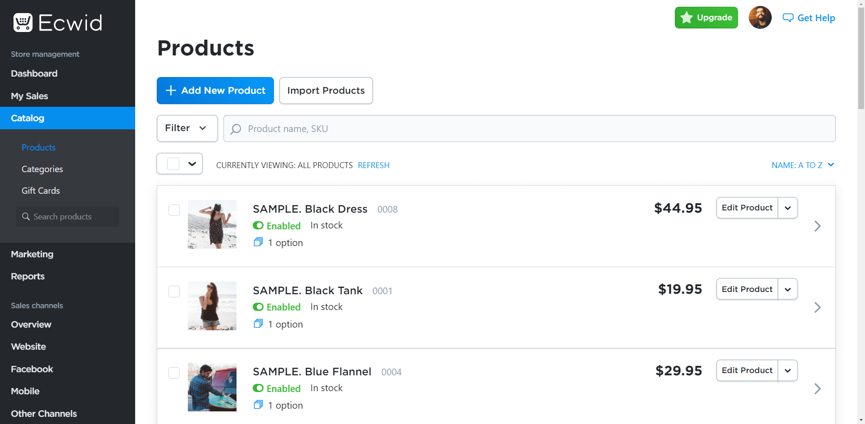Click the page vertical scrollbar thumb
865x424 pixels.
(x=861, y=59)
